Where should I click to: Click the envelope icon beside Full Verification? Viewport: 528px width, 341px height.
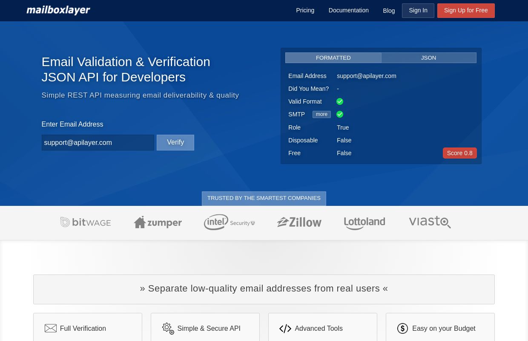coord(51,328)
